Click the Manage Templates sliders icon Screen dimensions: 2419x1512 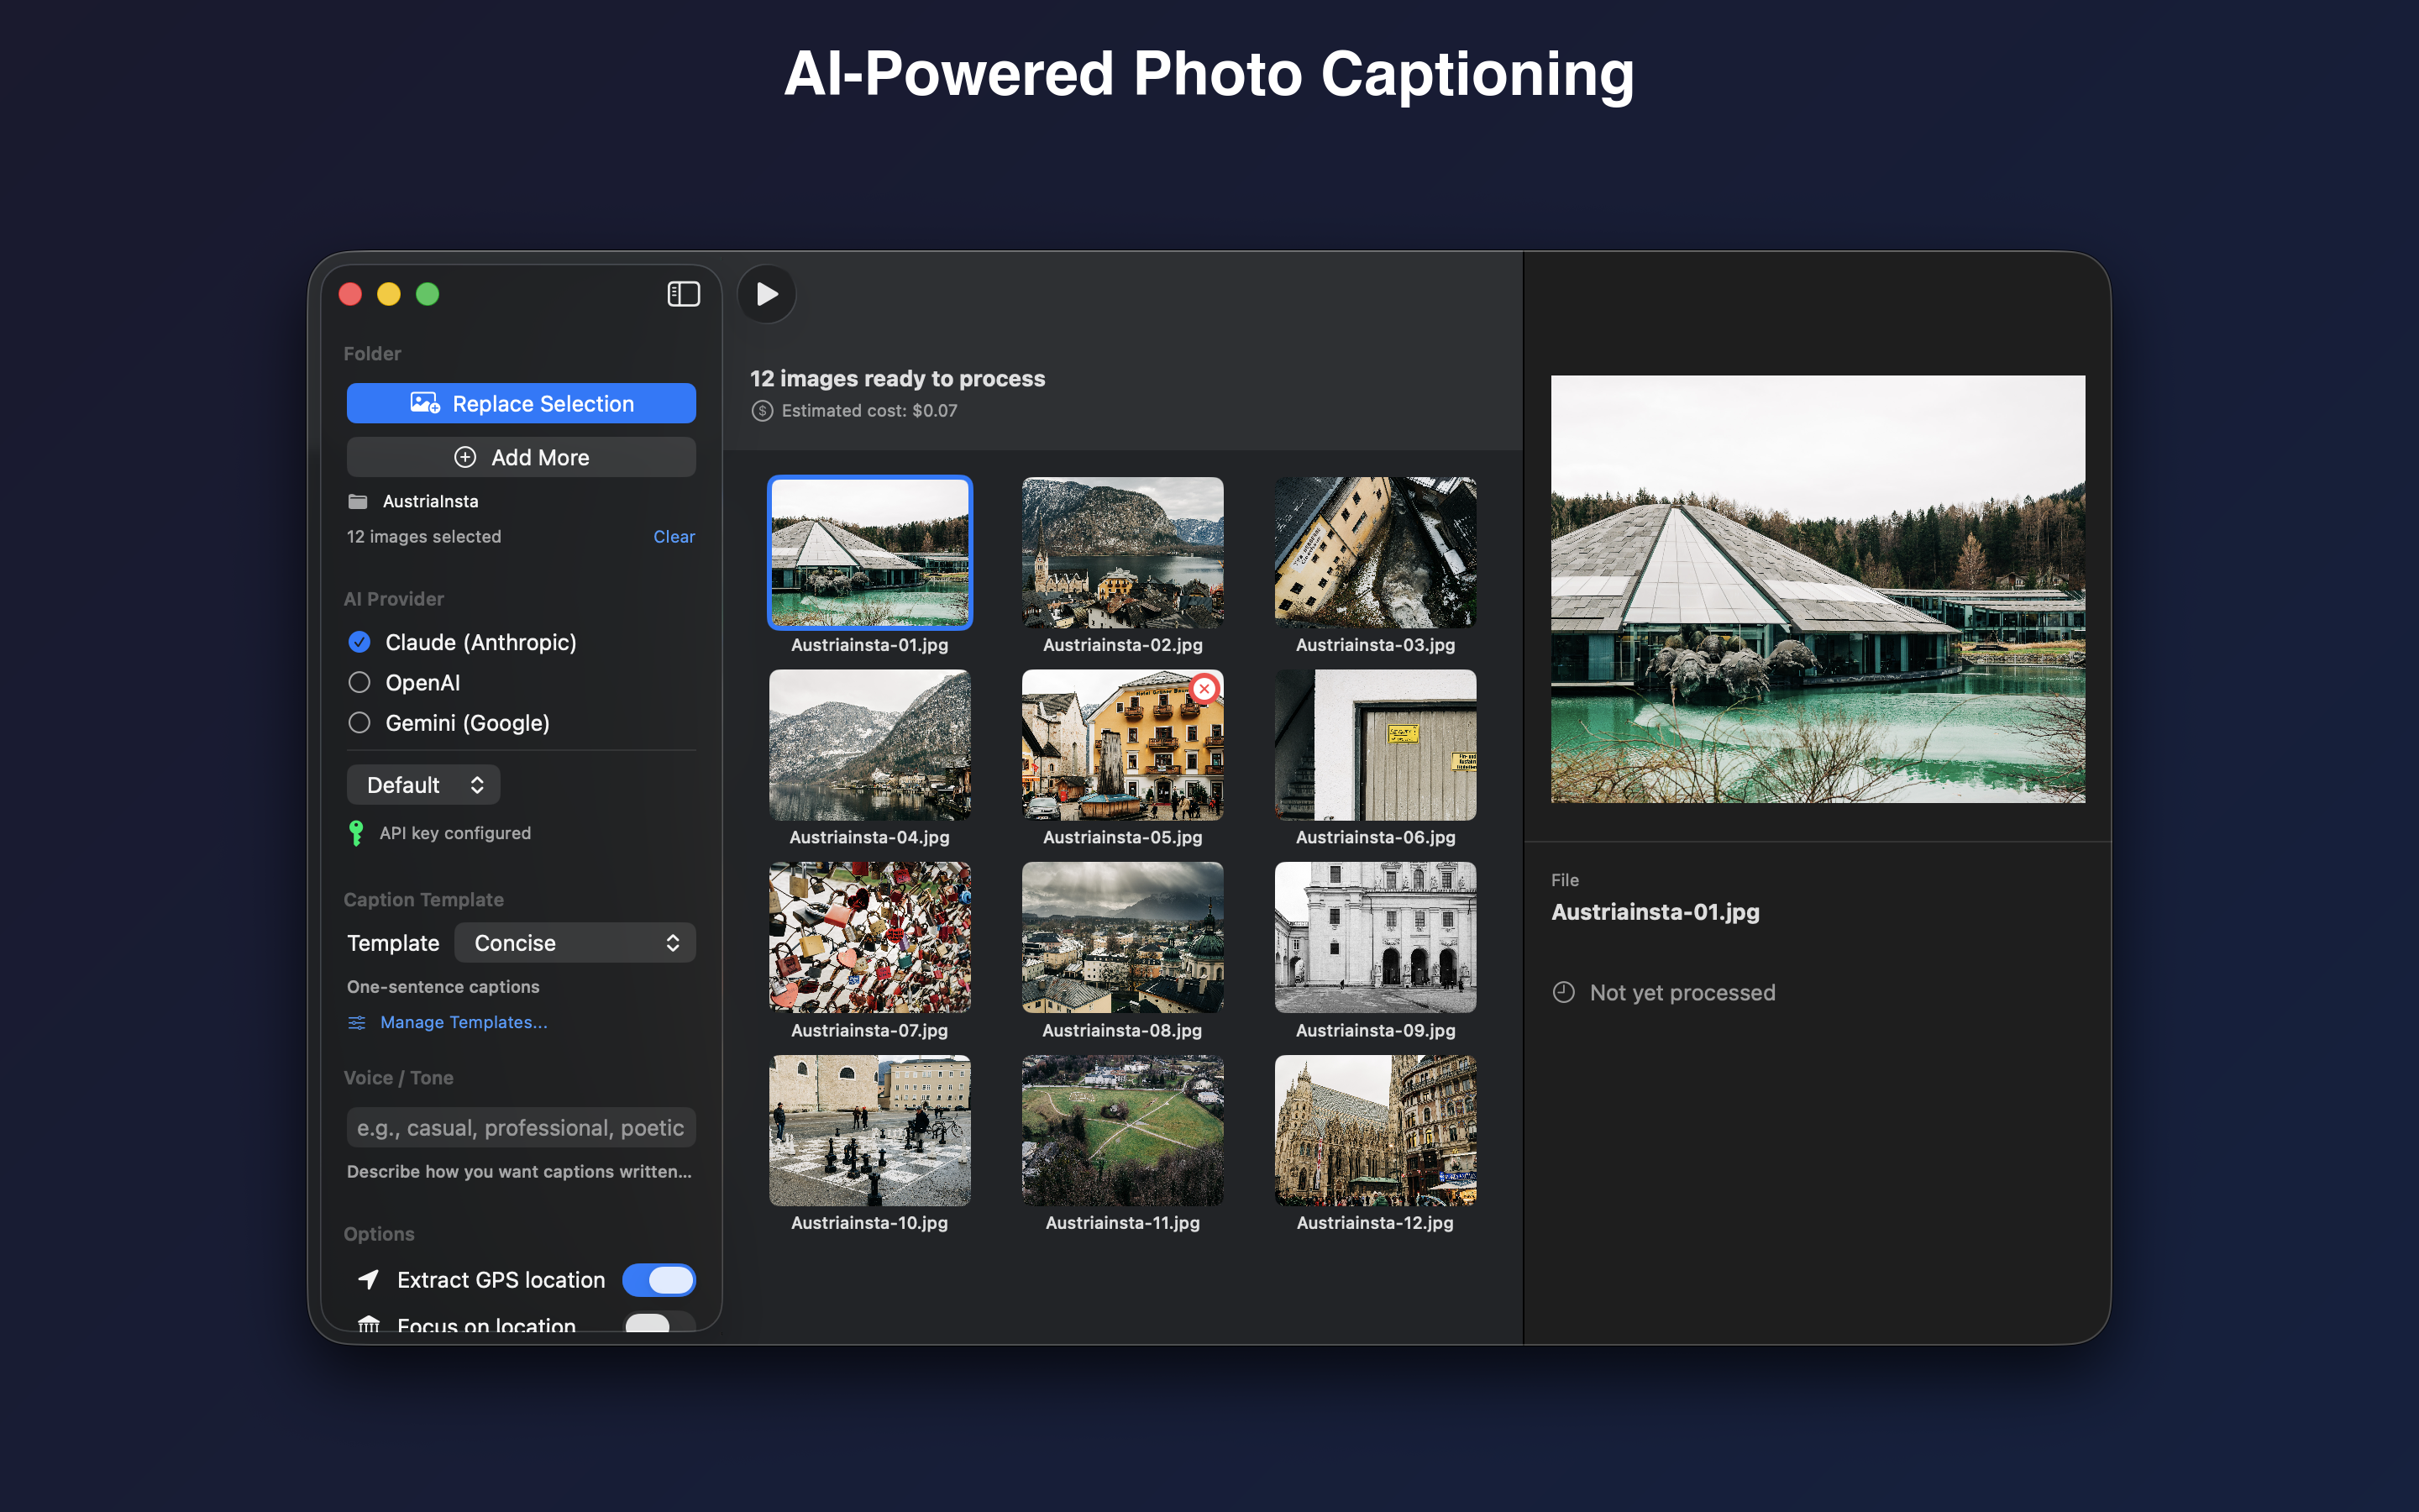coord(357,1022)
